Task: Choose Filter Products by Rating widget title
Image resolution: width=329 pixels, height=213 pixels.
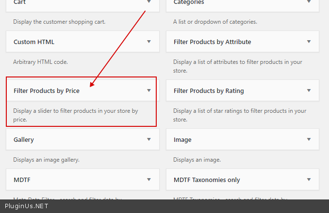Action: click(209, 91)
